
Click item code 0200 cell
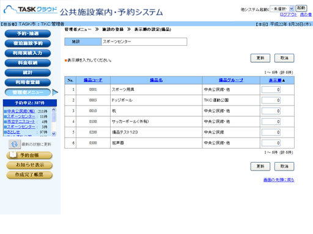tap(93, 132)
